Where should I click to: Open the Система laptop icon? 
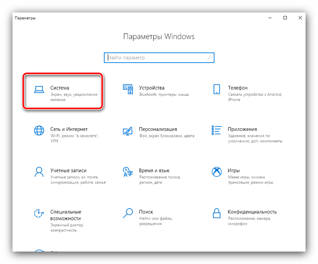tap(39, 89)
